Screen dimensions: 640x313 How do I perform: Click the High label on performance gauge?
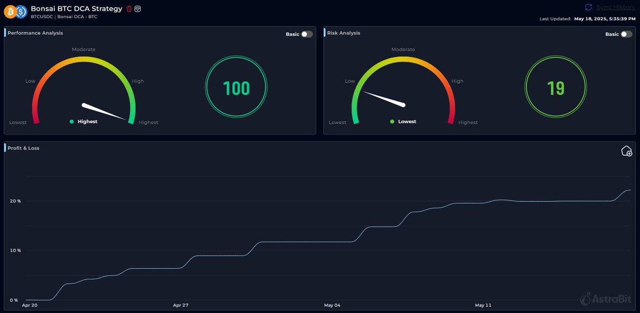click(x=138, y=81)
